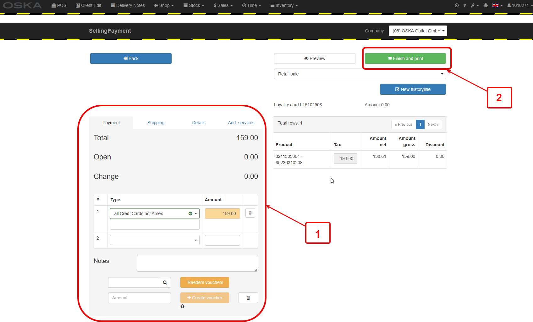Open the Company selector OSKA Outlet GmbH
533x322 pixels.
(x=418, y=31)
